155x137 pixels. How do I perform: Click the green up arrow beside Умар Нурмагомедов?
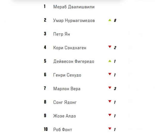(x=110, y=20)
